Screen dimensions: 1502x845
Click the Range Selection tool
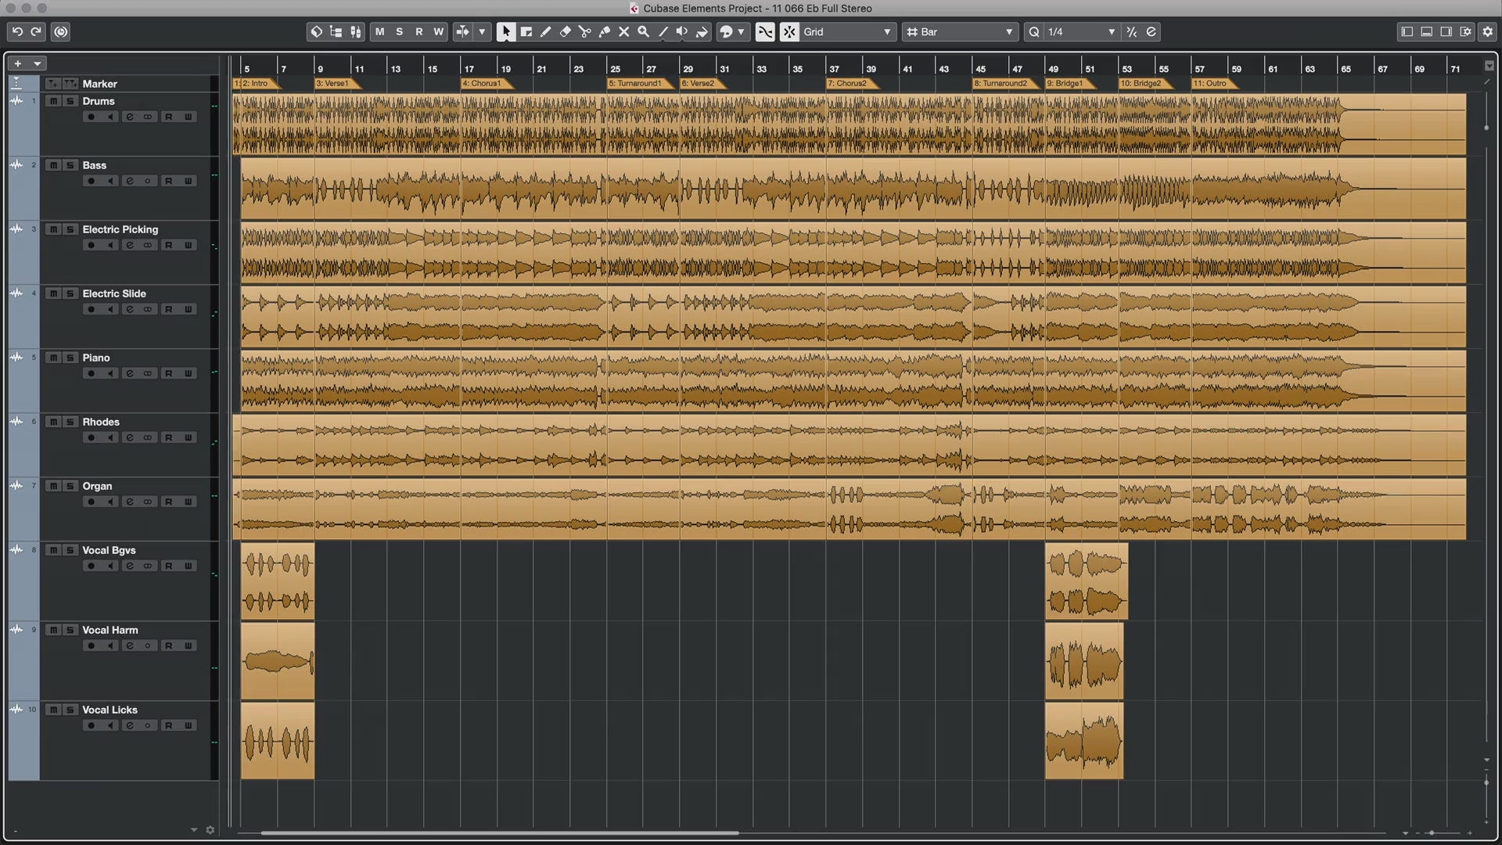pyautogui.click(x=526, y=32)
